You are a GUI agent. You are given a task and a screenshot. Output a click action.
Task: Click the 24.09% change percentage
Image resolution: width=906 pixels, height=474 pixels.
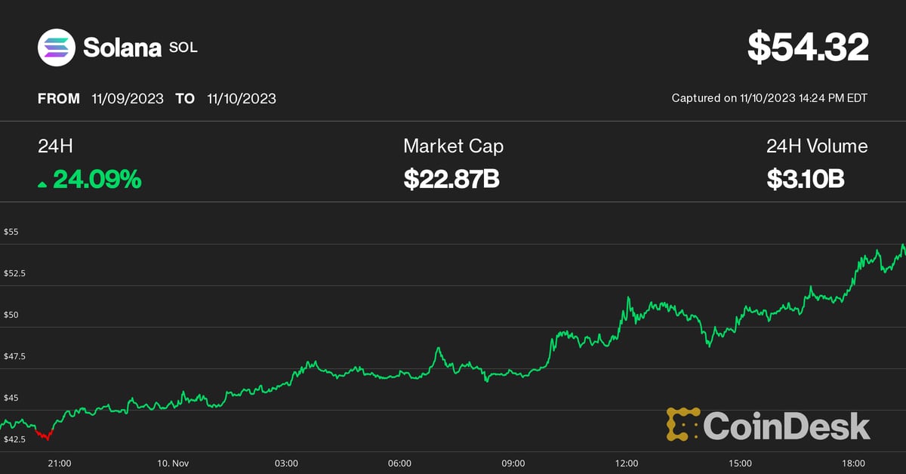[x=97, y=180]
